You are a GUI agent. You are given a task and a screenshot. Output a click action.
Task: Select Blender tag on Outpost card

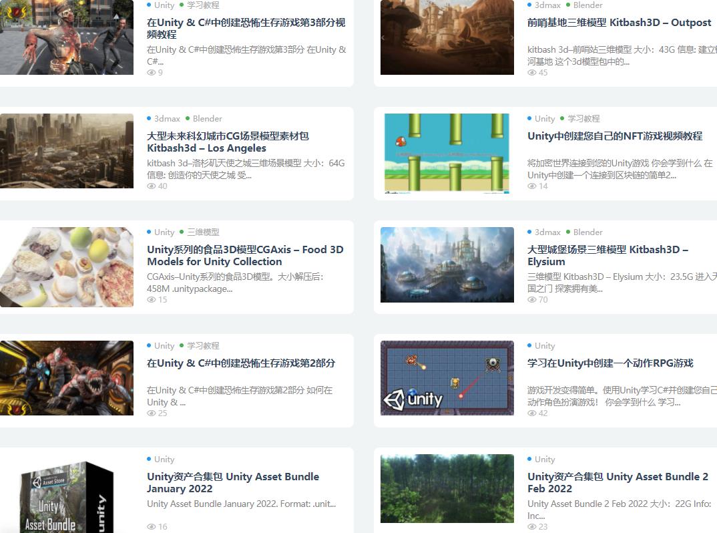[587, 5]
